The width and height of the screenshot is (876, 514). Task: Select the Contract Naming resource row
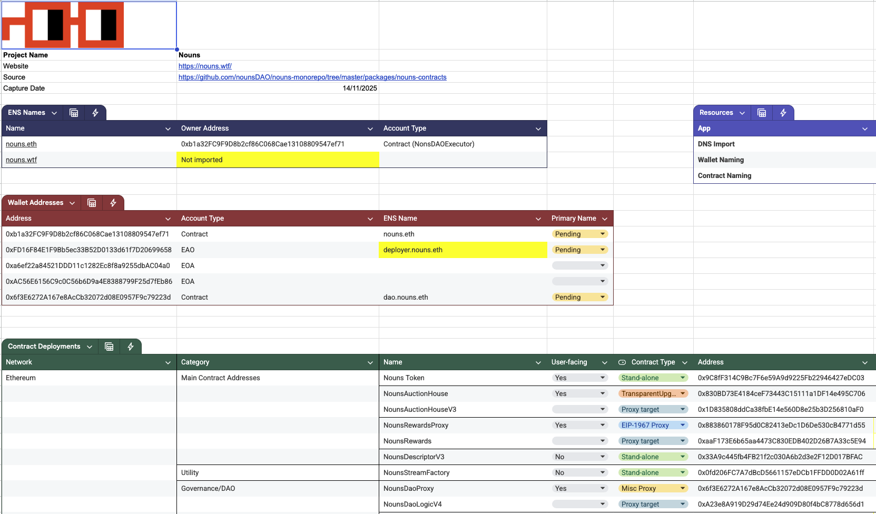pos(784,176)
